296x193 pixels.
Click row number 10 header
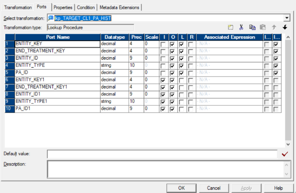coord(10,109)
